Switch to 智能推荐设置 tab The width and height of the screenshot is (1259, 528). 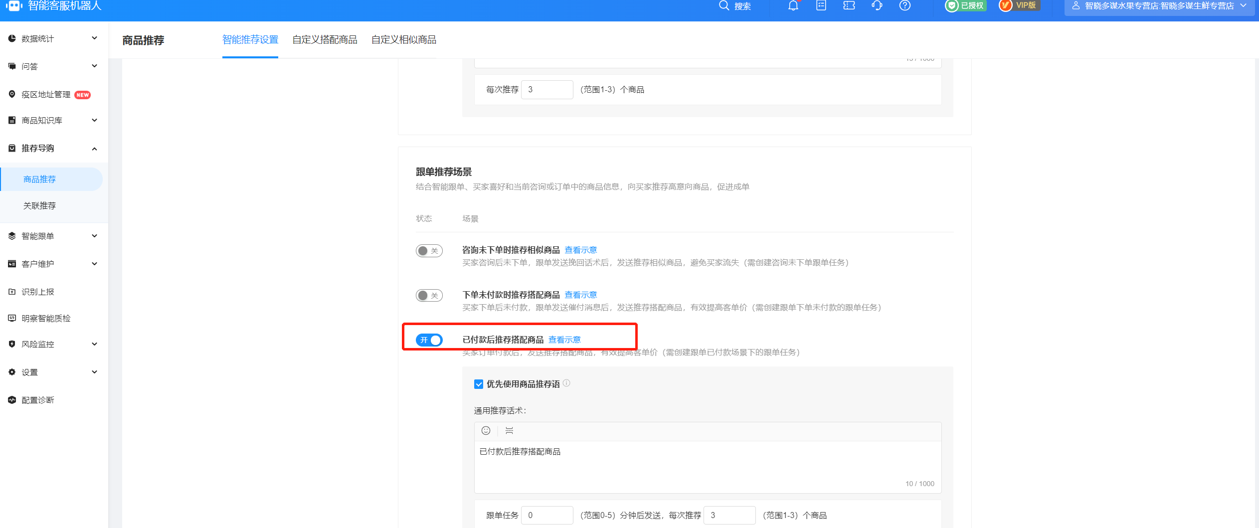pyautogui.click(x=250, y=40)
